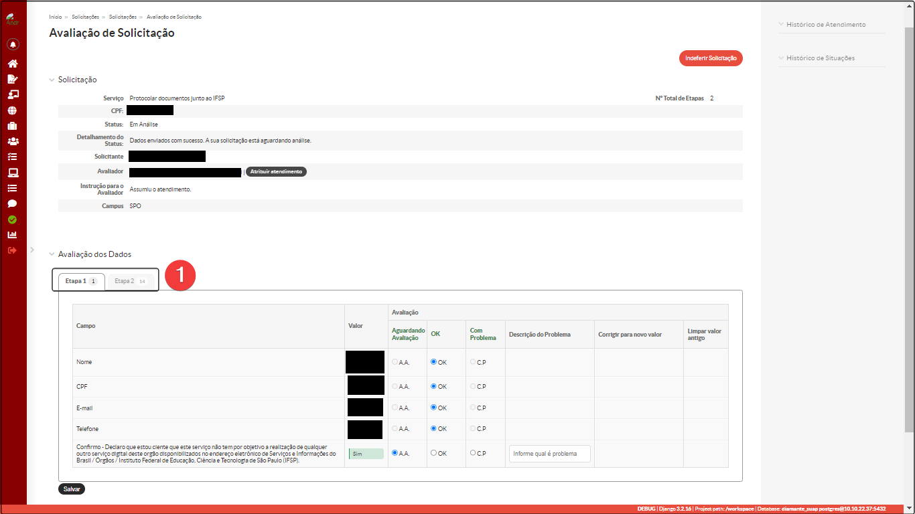915x514 pixels.
Task: Open the laptop icon in sidebar
Action: coord(13,173)
